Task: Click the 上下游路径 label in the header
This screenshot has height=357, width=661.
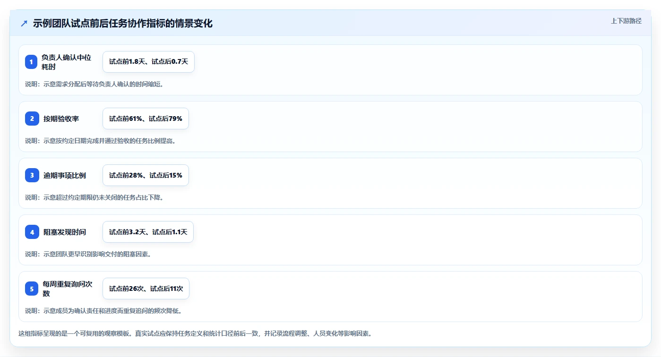Action: (x=626, y=21)
